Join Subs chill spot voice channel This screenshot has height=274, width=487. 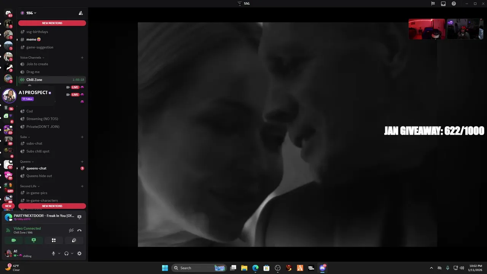click(52, 151)
